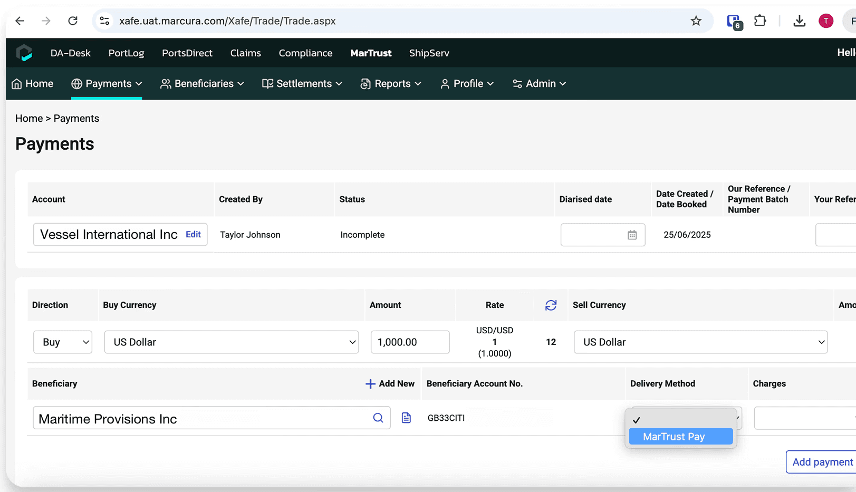Viewport: 856px width, 492px height.
Task: Expand the Profile menu
Action: (x=467, y=84)
